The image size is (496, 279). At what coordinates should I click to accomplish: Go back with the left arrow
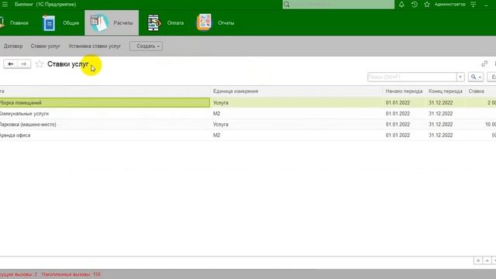pyautogui.click(x=10, y=64)
